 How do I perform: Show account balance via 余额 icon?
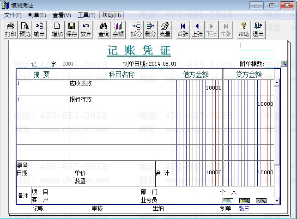click(x=118, y=30)
